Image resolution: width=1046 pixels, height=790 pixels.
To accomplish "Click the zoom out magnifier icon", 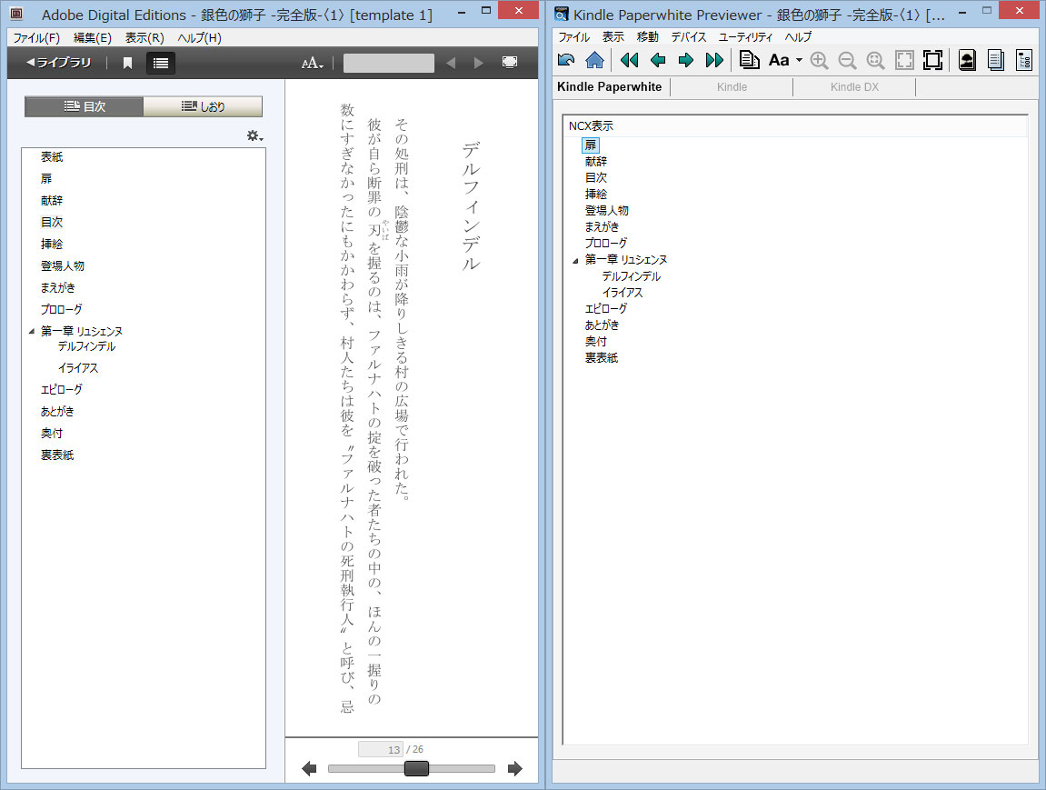I will tap(847, 60).
